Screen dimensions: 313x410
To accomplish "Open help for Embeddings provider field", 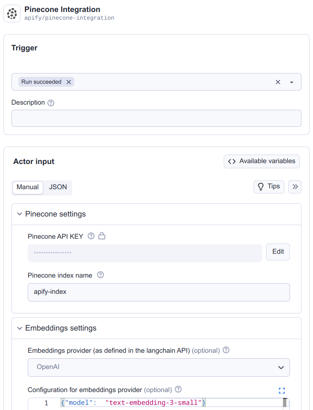I will pyautogui.click(x=226, y=350).
